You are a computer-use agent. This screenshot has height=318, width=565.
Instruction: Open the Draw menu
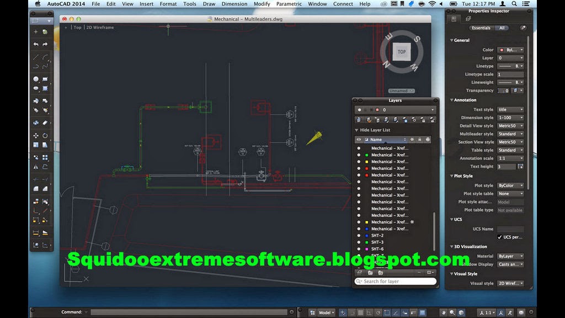click(209, 4)
